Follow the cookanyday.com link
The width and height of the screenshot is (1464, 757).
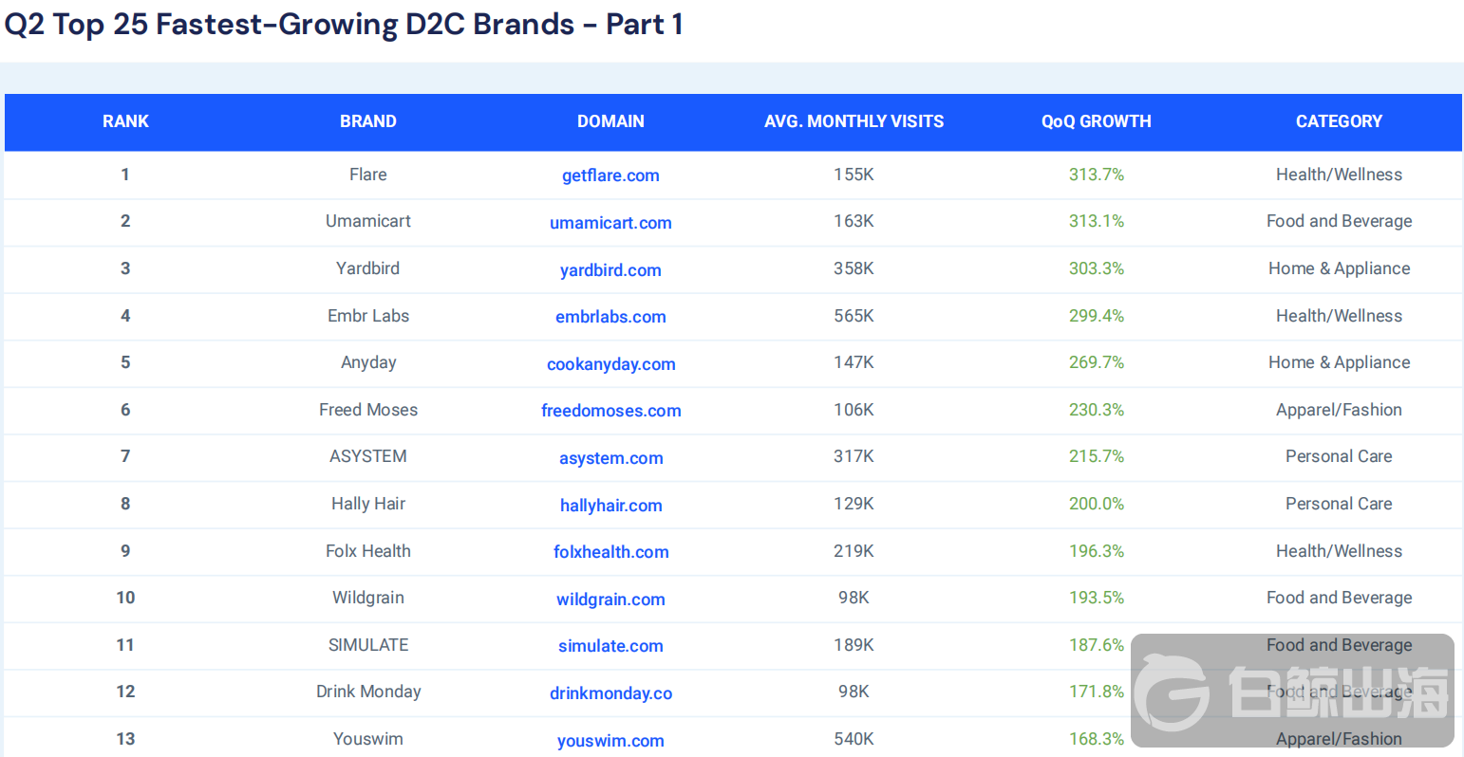[x=610, y=364]
